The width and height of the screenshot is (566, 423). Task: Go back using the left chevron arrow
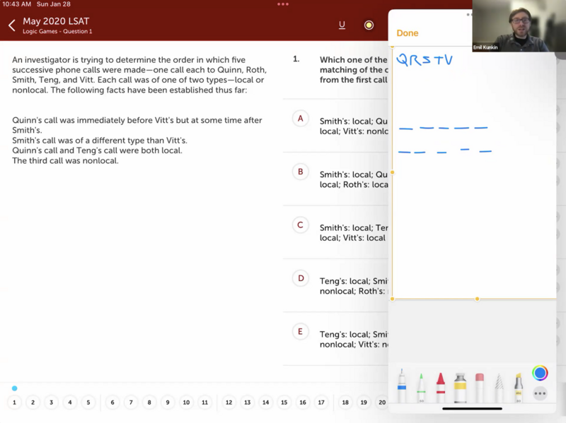click(x=11, y=25)
